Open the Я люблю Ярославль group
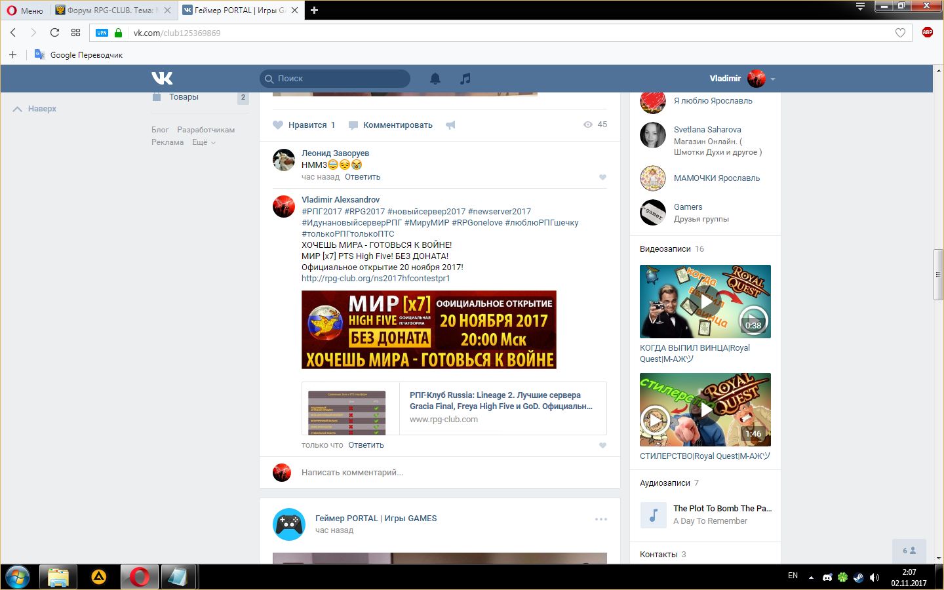The image size is (944, 590). (x=713, y=101)
